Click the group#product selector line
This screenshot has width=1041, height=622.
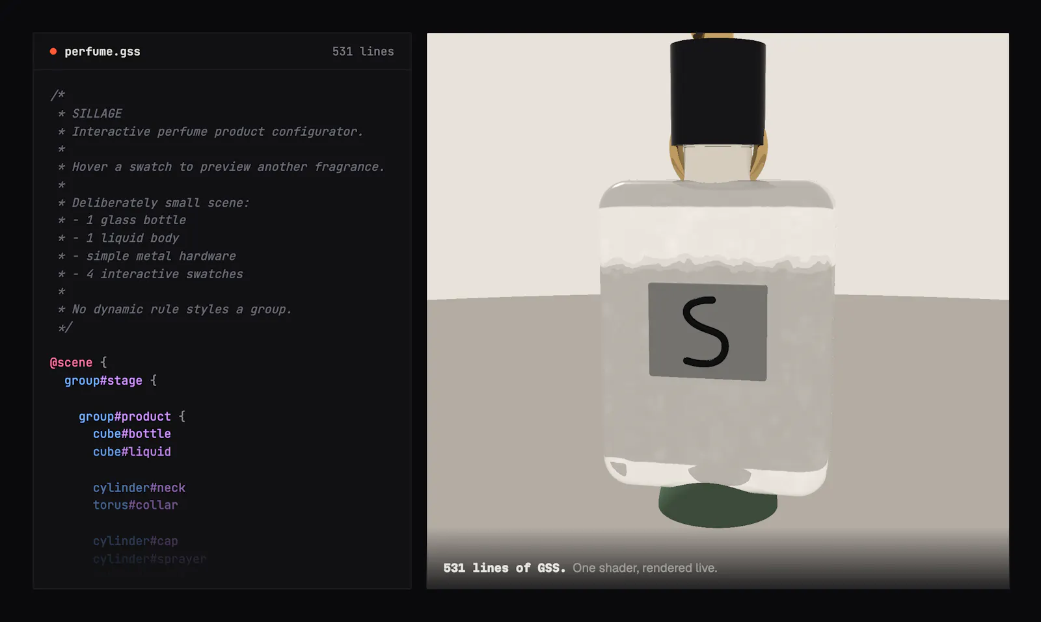click(131, 416)
